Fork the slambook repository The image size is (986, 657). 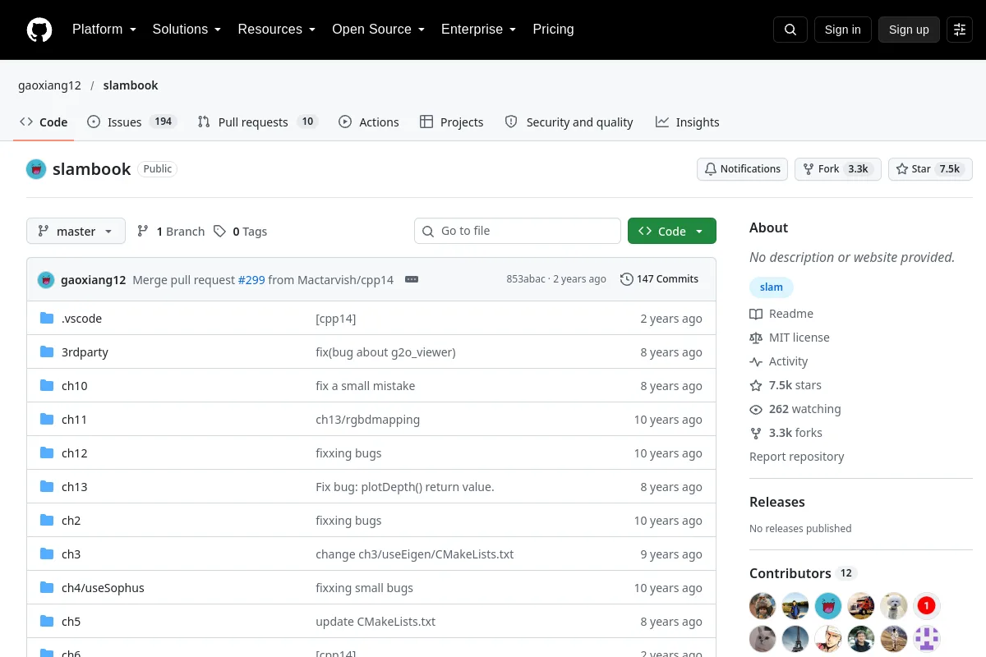(x=838, y=169)
